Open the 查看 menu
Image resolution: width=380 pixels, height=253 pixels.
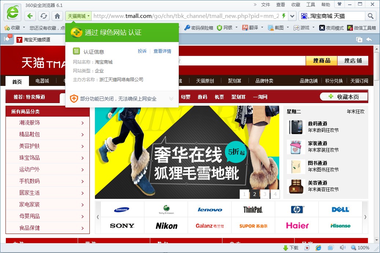tap(280, 5)
